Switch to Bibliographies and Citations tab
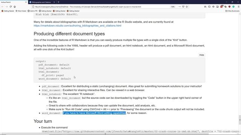 (41, 2)
